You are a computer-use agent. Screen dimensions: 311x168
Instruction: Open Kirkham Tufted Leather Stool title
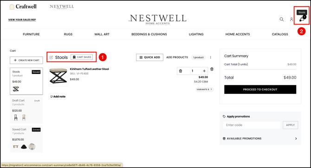tap(90, 69)
